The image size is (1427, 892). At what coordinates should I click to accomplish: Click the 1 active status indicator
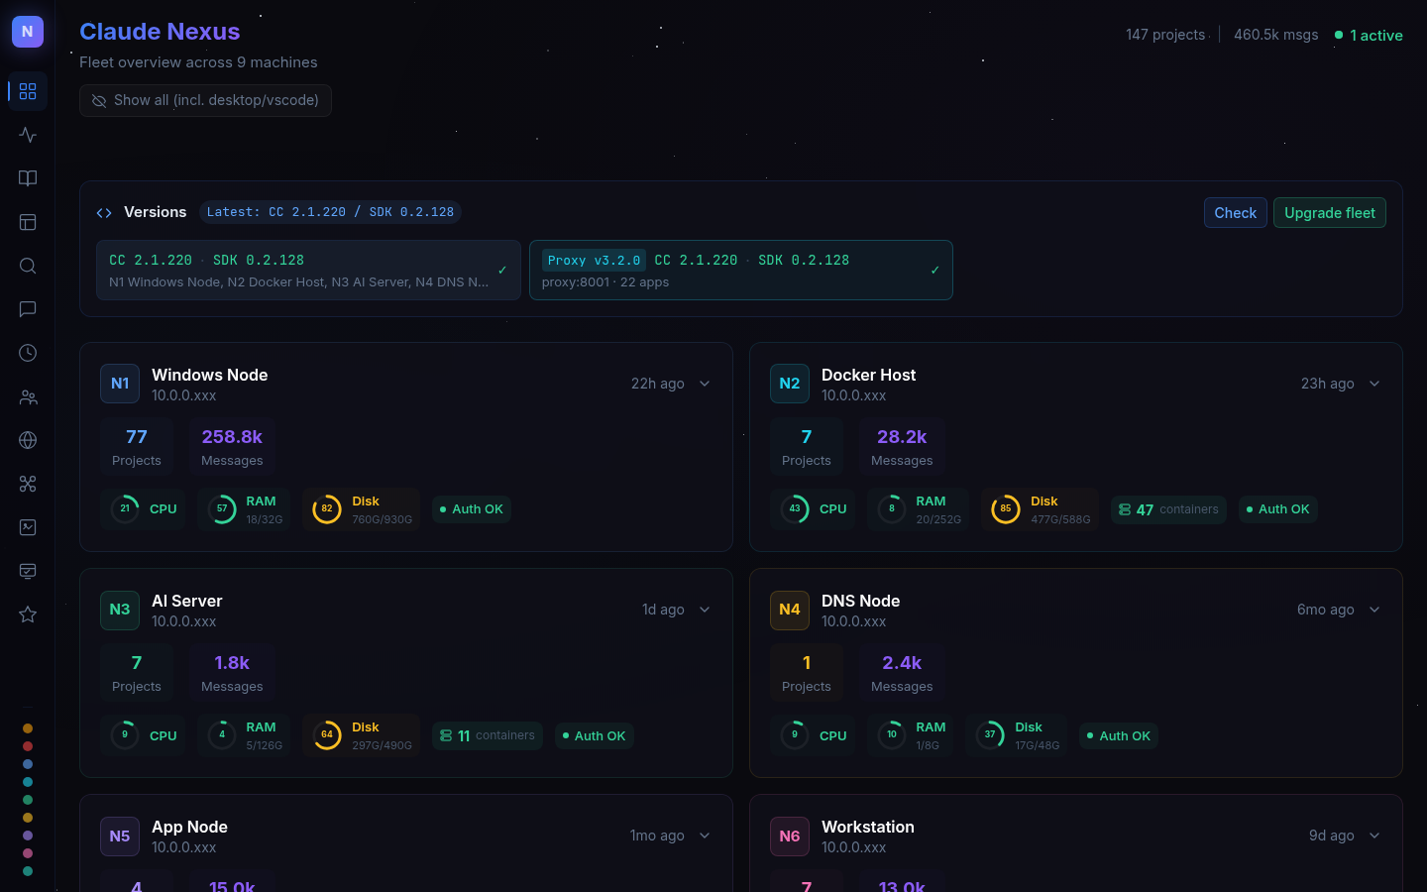coord(1369,36)
